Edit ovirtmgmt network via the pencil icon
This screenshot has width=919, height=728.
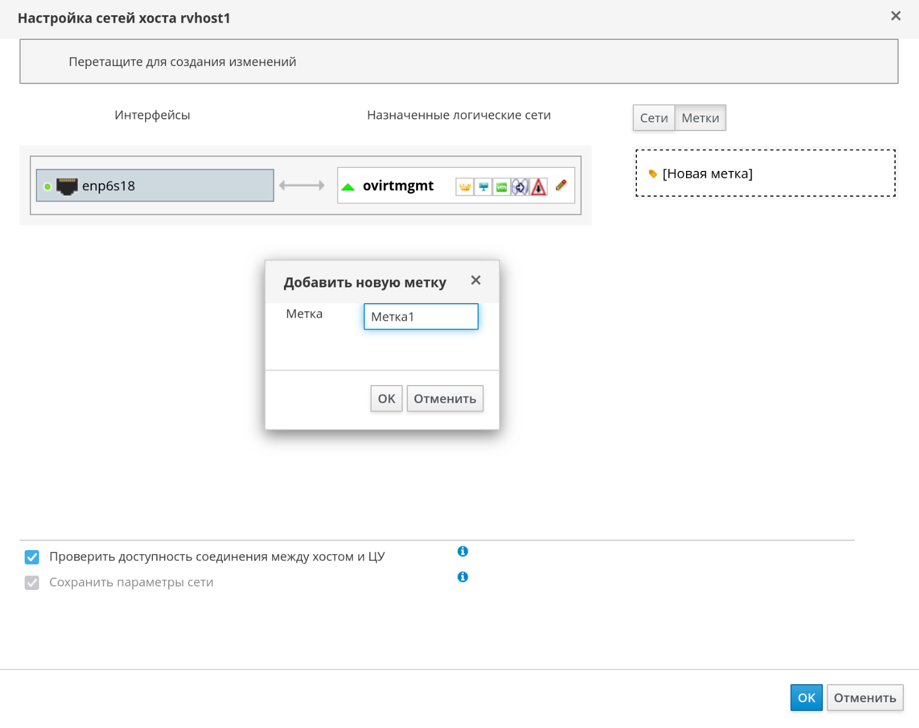(561, 186)
